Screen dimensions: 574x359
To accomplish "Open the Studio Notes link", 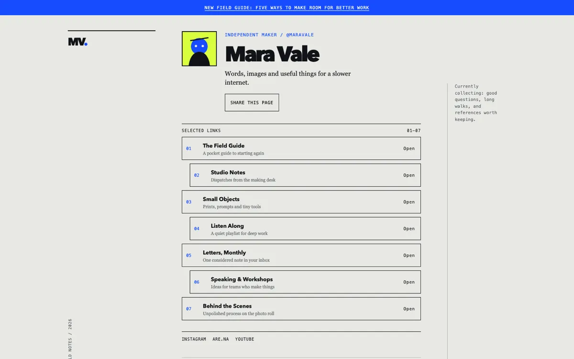I will click(x=305, y=175).
